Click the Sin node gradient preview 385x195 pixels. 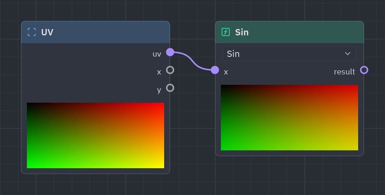[x=289, y=118]
